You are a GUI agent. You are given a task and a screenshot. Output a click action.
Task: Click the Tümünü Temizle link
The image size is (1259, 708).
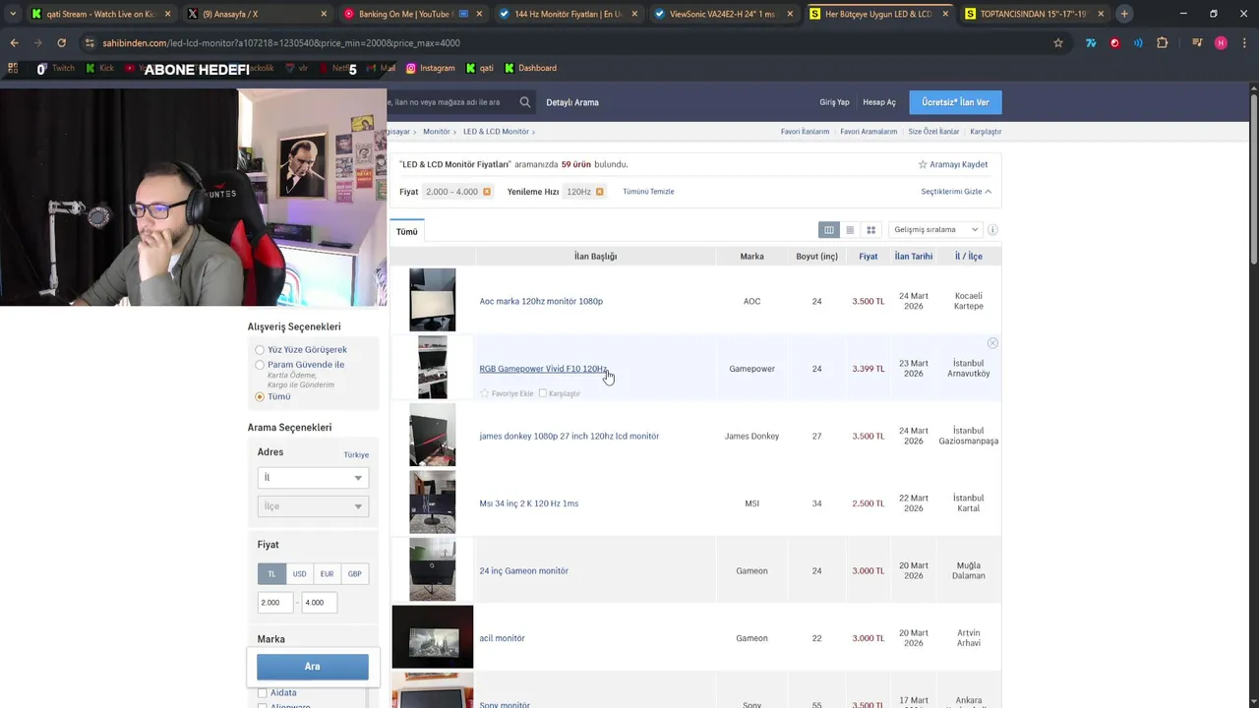coord(648,192)
